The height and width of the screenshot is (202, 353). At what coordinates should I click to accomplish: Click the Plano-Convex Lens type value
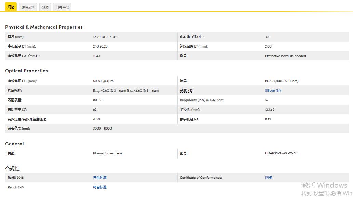coord(107,153)
